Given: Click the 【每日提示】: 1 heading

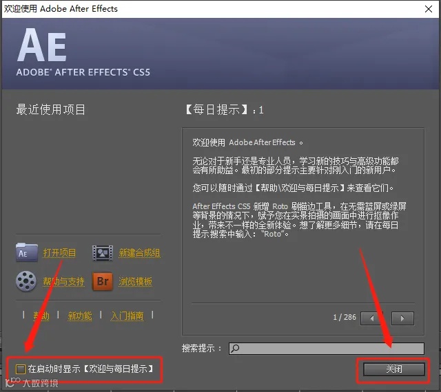Looking at the screenshot, I should point(225,109).
